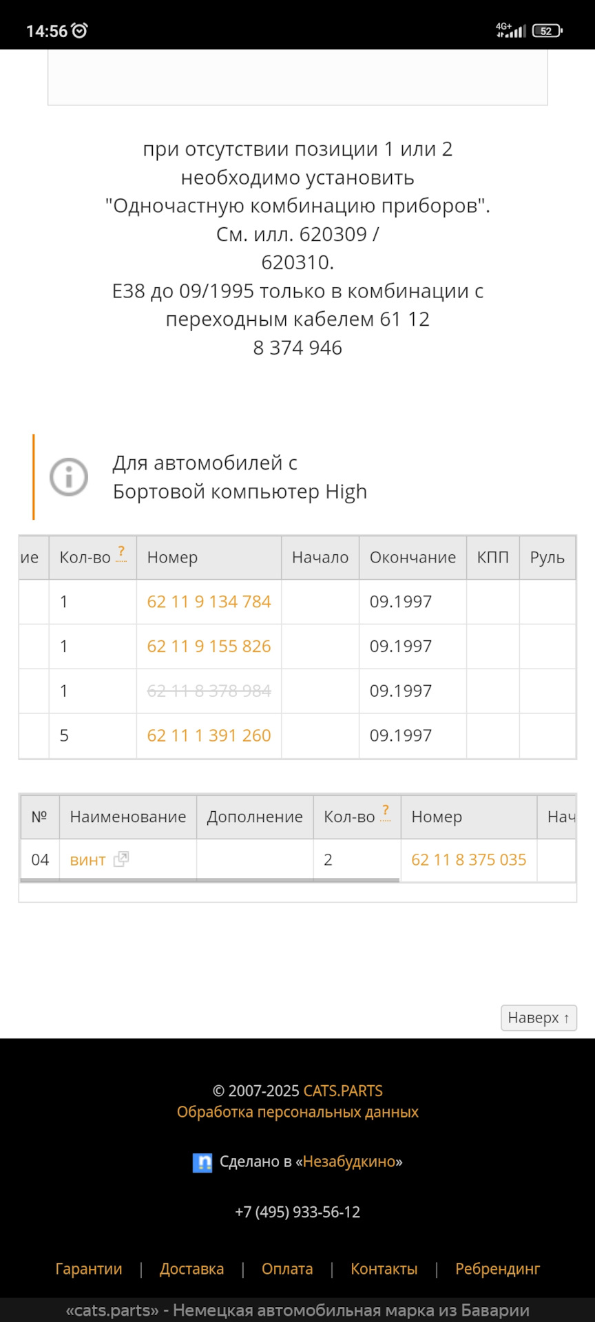This screenshot has height=1322, width=595.
Task: Open the Гарантии footer link
Action: click(89, 1268)
